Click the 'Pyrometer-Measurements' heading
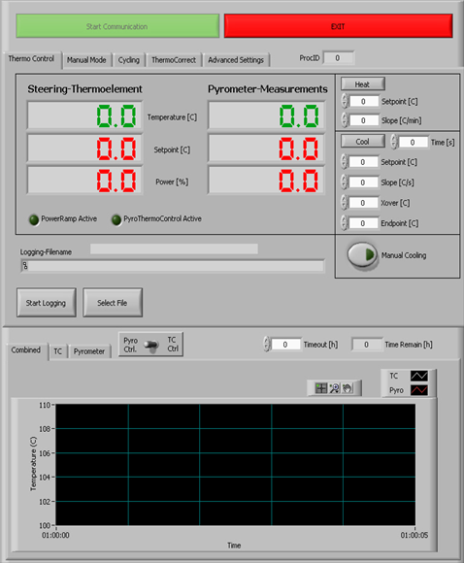This screenshot has width=464, height=563. 268,88
